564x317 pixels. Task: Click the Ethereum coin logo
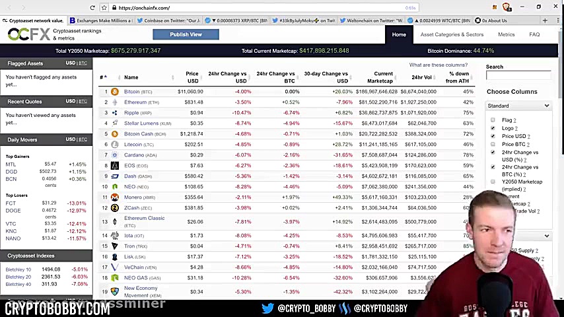pos(115,102)
